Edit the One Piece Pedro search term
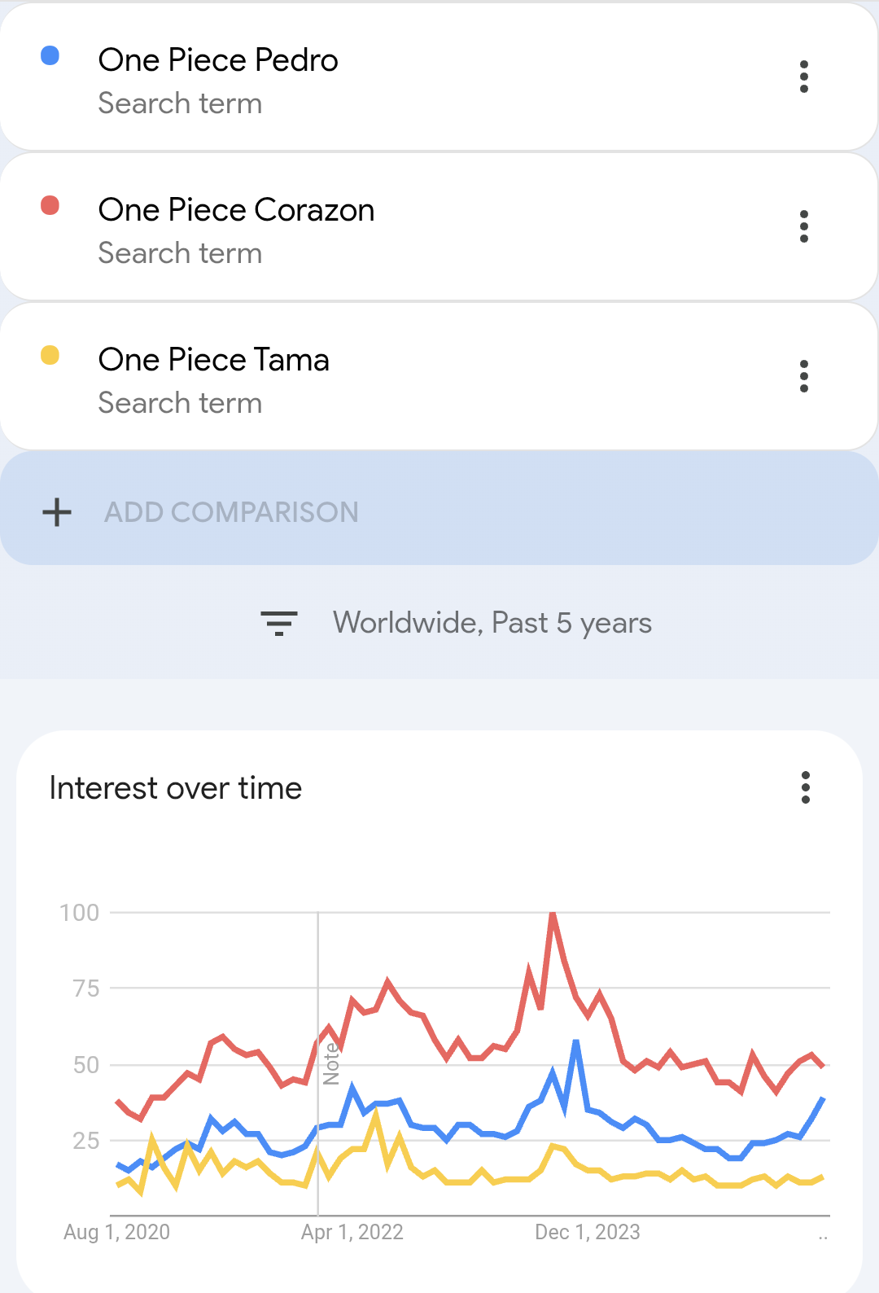 click(x=218, y=60)
